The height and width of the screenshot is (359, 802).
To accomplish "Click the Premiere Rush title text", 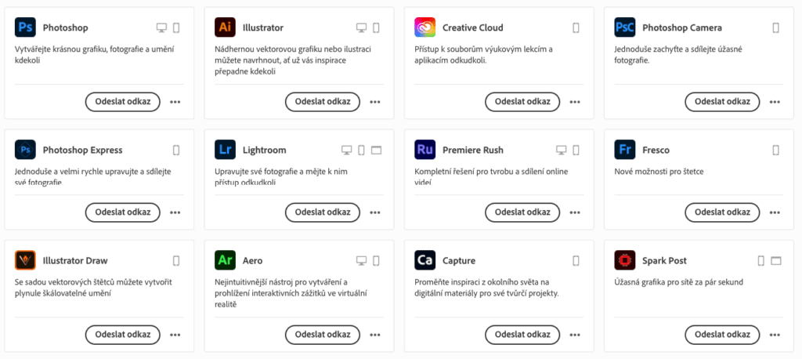I will pyautogui.click(x=473, y=150).
